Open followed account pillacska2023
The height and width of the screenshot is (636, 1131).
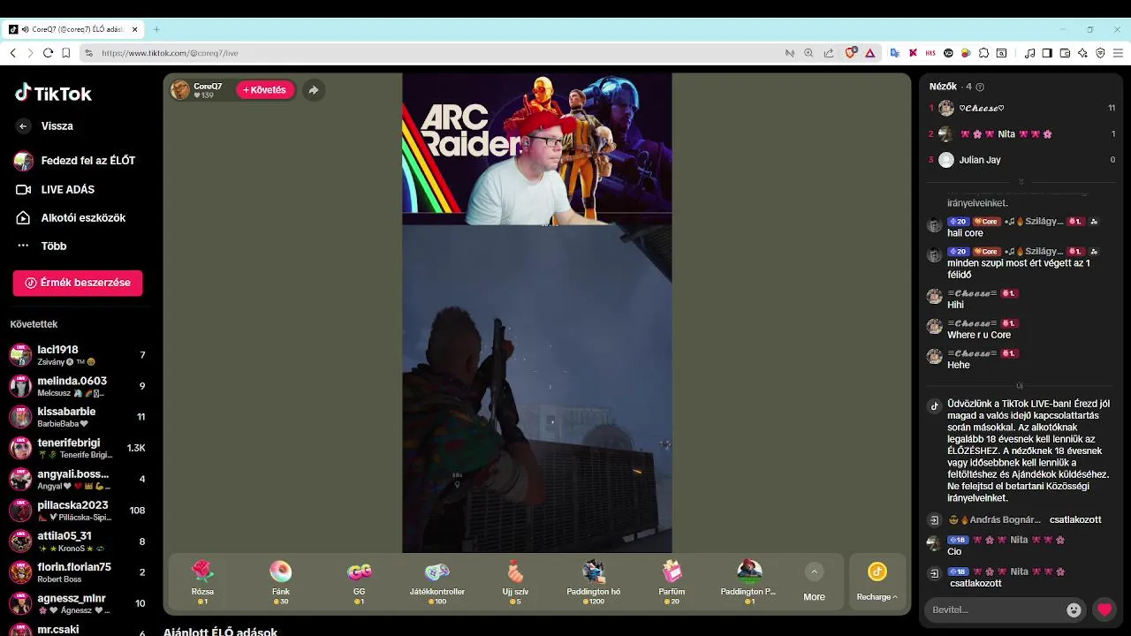[x=78, y=510]
